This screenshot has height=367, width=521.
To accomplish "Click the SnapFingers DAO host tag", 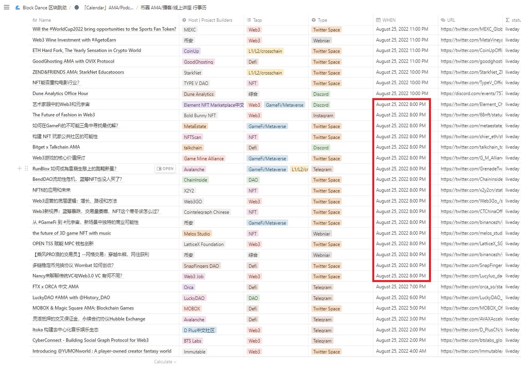I will [201, 266].
